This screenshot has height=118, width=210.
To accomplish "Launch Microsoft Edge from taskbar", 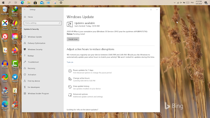I will pyautogui.click(x=22, y=3).
